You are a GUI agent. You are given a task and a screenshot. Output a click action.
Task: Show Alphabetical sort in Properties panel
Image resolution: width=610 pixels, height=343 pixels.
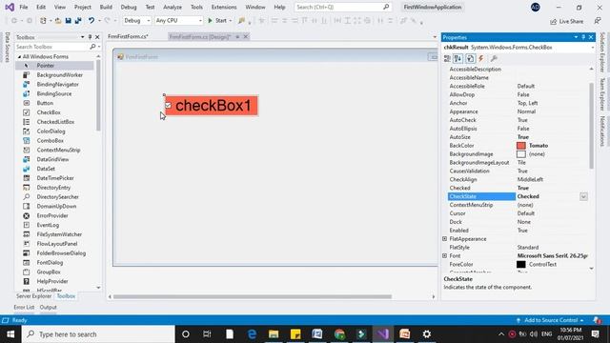(x=457, y=58)
